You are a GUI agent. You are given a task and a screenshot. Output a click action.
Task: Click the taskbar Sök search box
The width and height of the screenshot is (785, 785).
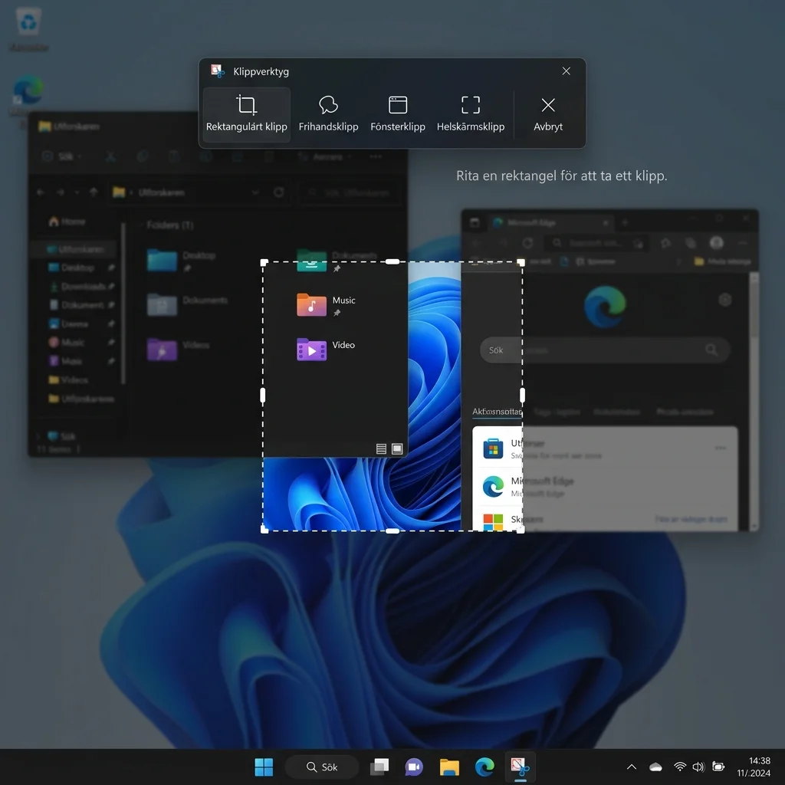(x=322, y=767)
